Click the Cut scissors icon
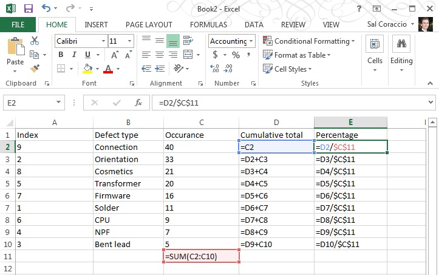Image resolution: width=439 pixels, height=275 pixels. coord(34,41)
